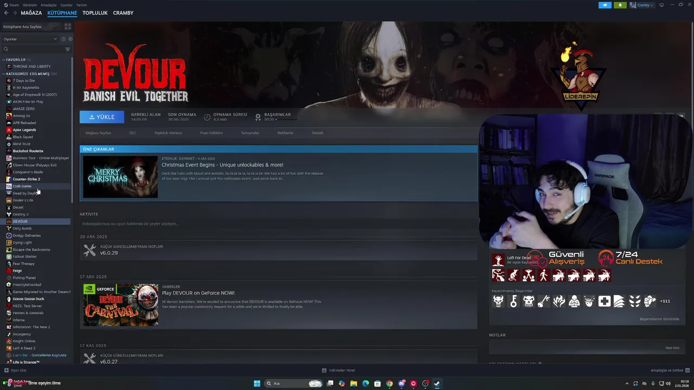The height and width of the screenshot is (390, 694).
Task: Go back using the navigation arrow
Action: [7, 13]
